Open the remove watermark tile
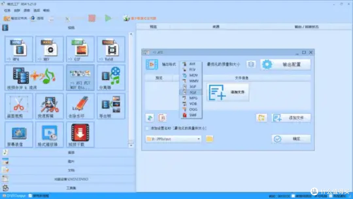Image resolution: width=353 pixels, height=199 pixels. (80, 106)
